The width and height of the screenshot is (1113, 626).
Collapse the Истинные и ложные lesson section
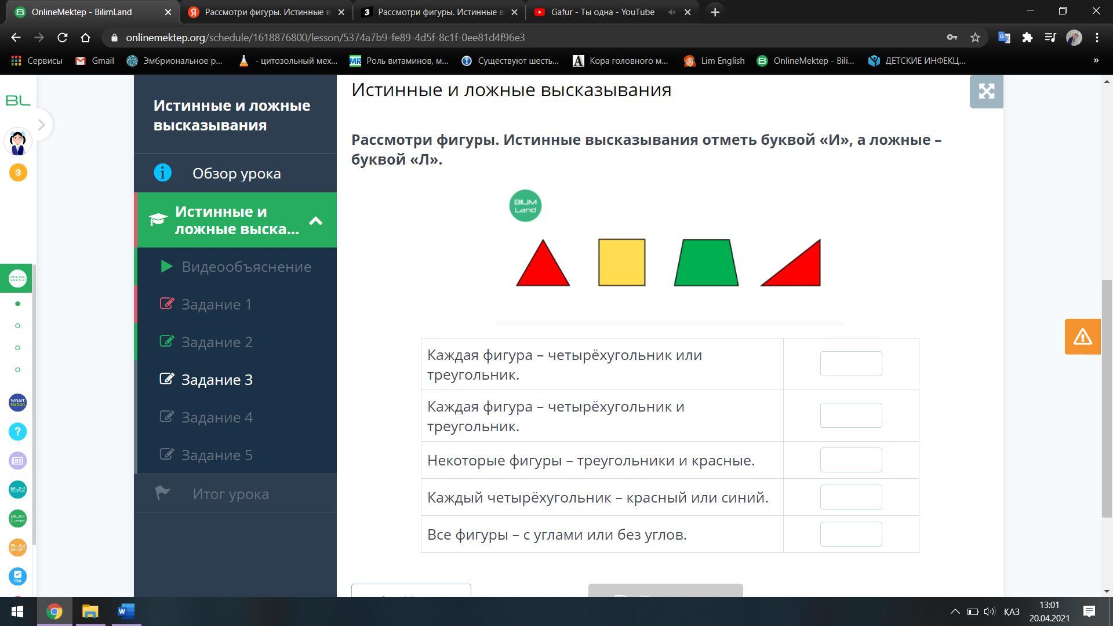tap(315, 220)
